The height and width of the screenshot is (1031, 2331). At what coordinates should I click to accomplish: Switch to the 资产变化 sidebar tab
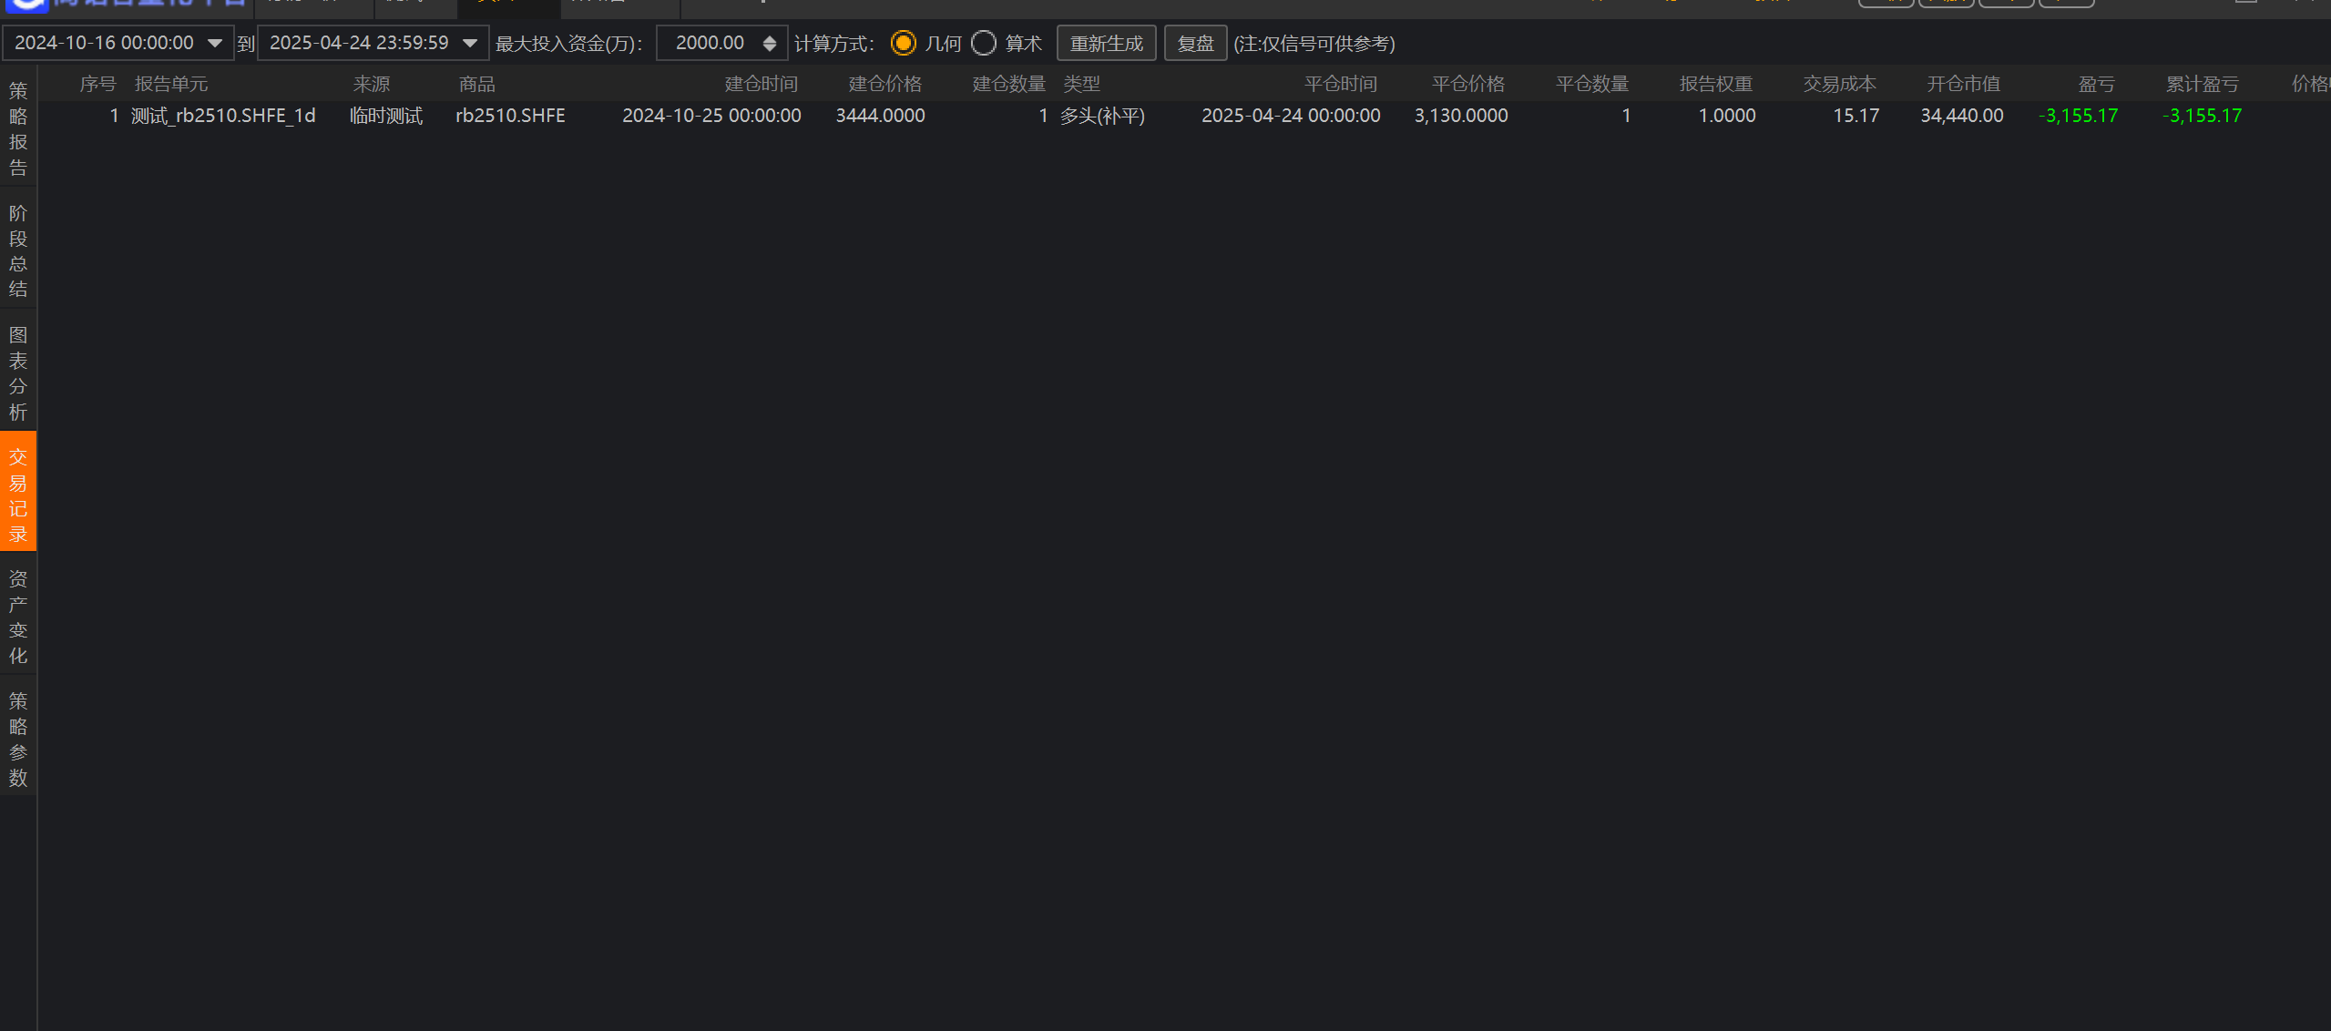click(18, 617)
